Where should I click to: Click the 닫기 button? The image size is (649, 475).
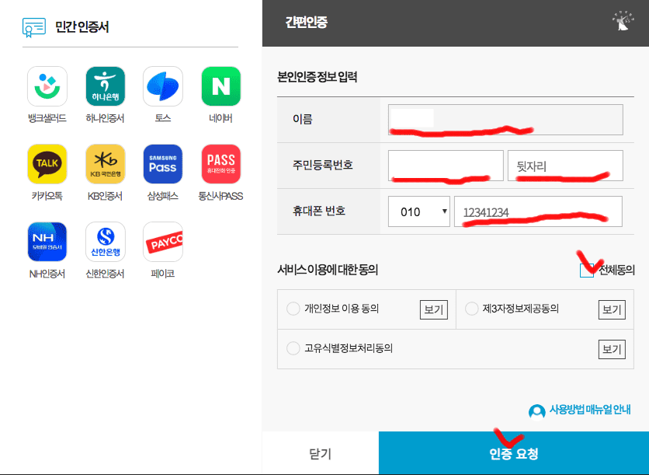pyautogui.click(x=321, y=453)
